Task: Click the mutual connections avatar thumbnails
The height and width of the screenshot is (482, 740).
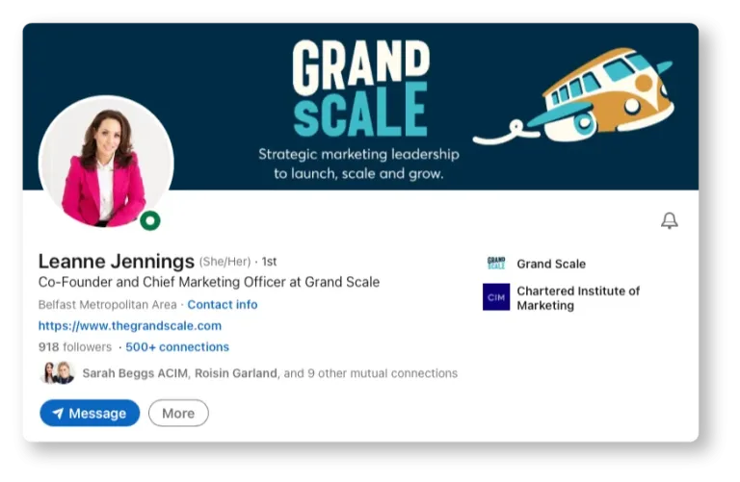Action: (x=57, y=373)
